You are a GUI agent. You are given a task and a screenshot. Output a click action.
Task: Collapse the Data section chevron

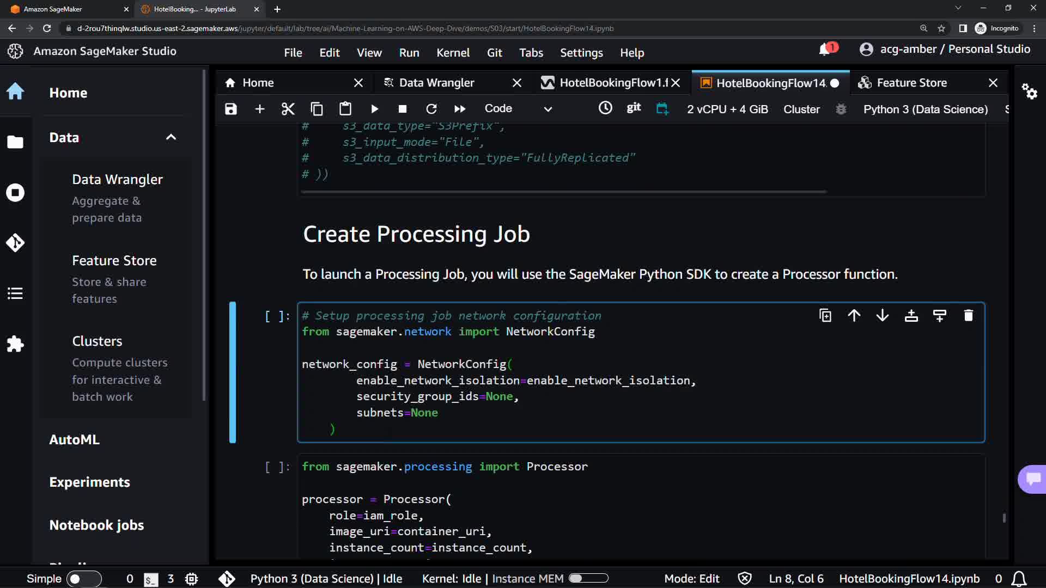(171, 137)
